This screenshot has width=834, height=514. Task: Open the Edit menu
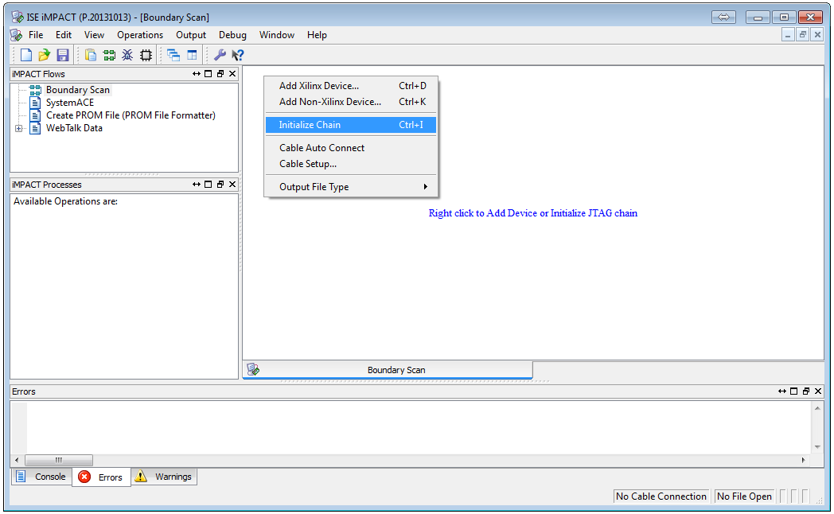pyautogui.click(x=64, y=35)
